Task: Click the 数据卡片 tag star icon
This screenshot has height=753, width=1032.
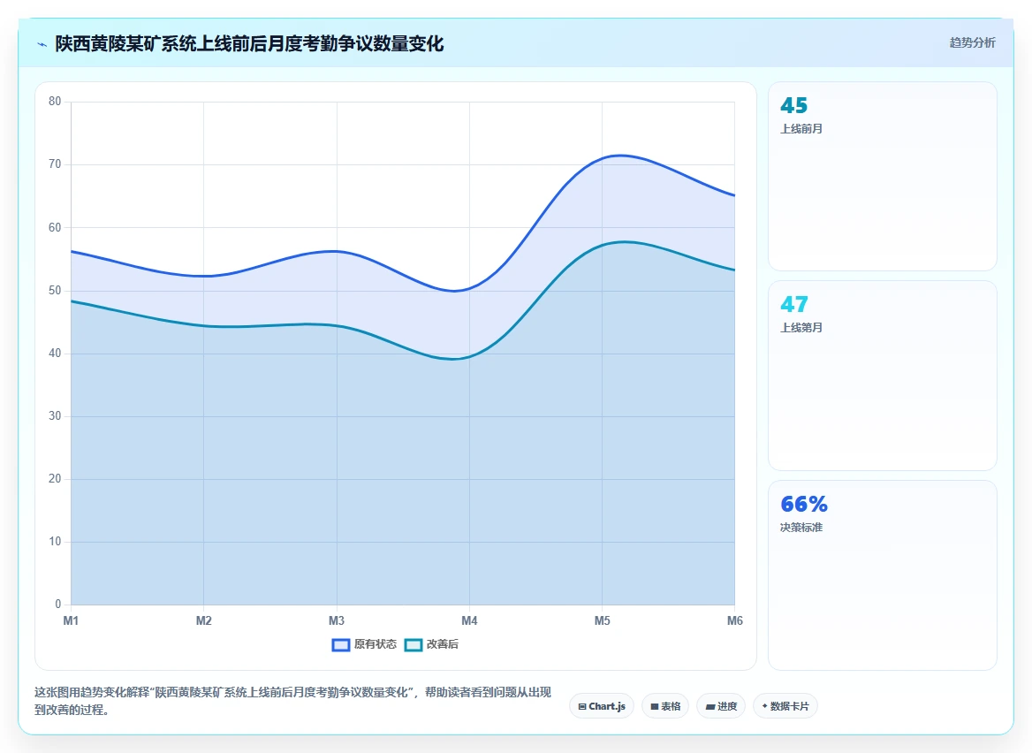Action: 764,706
